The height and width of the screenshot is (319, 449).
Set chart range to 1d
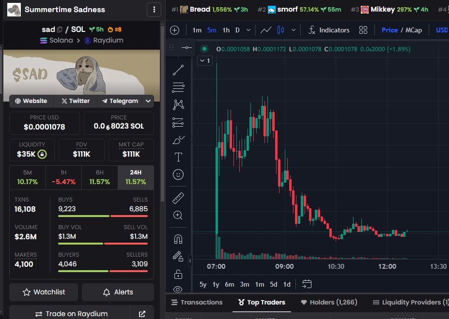287,284
